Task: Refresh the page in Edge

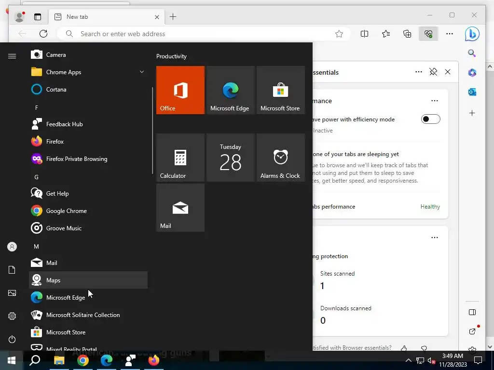Action: (43, 34)
